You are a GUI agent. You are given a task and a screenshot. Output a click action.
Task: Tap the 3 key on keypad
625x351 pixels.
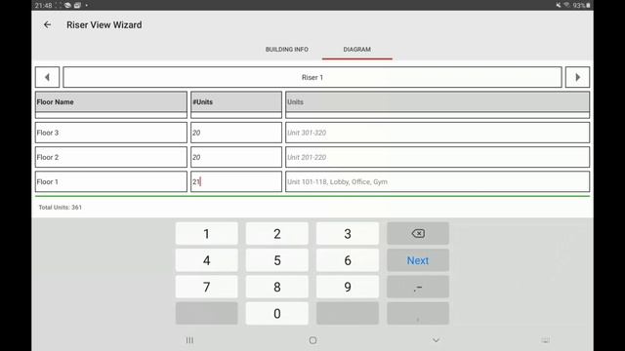point(348,234)
